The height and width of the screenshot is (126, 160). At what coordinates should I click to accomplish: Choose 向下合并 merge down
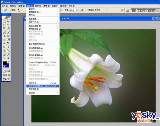pyautogui.click(x=43, y=83)
